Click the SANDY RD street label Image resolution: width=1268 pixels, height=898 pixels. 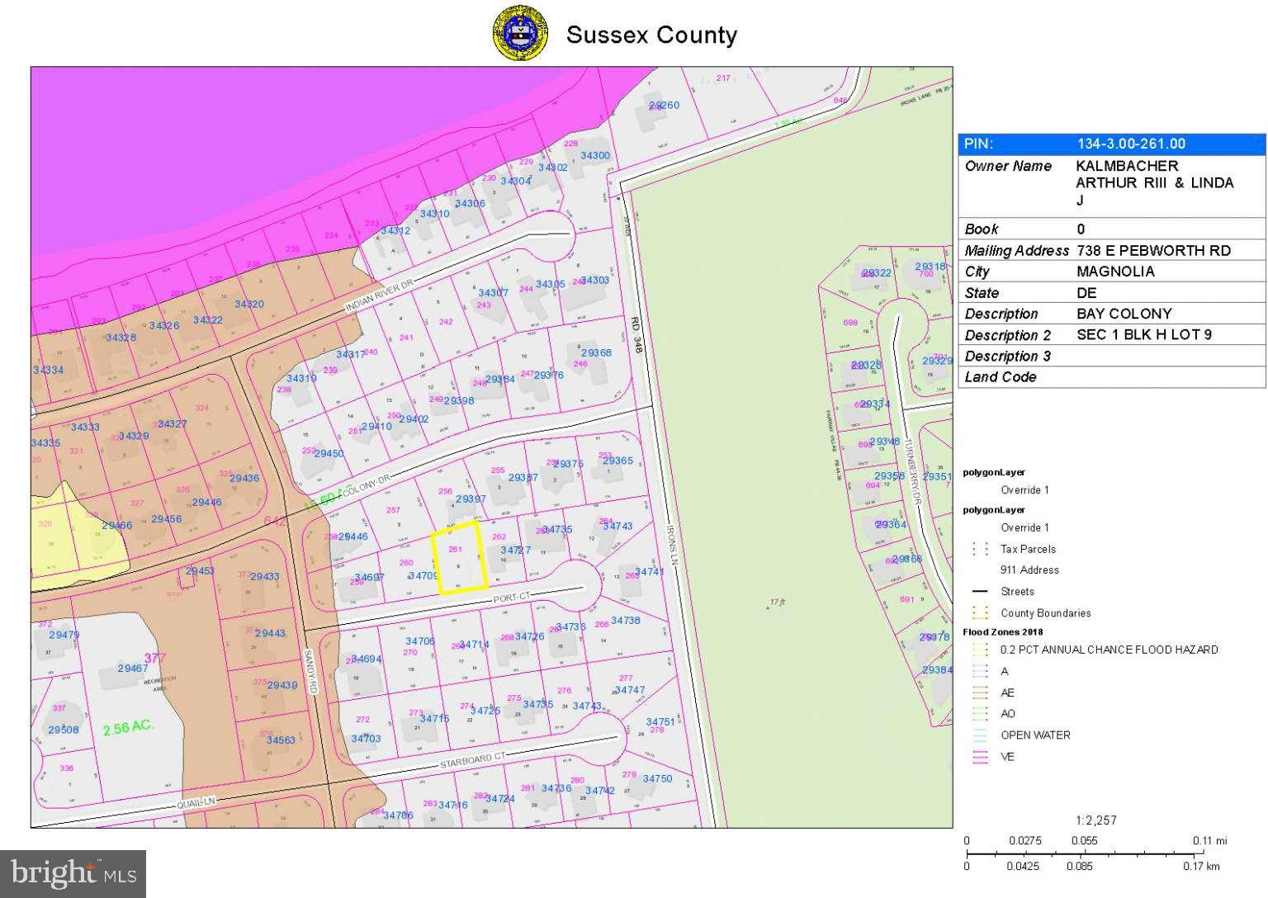pyautogui.click(x=310, y=670)
